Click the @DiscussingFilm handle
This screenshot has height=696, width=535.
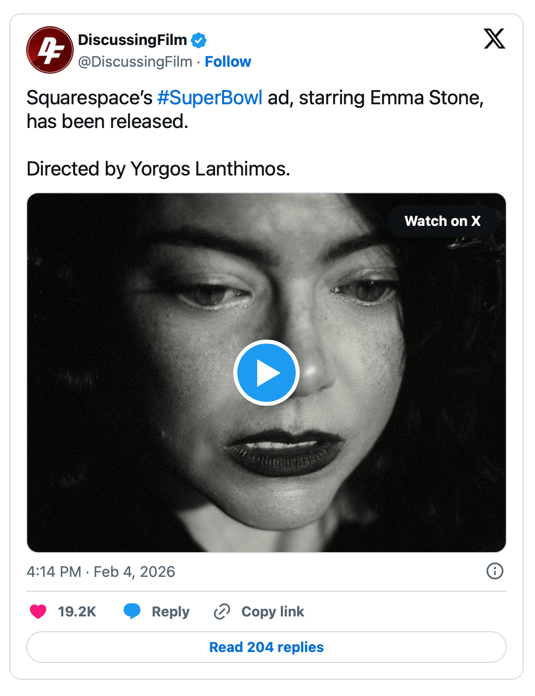(135, 62)
